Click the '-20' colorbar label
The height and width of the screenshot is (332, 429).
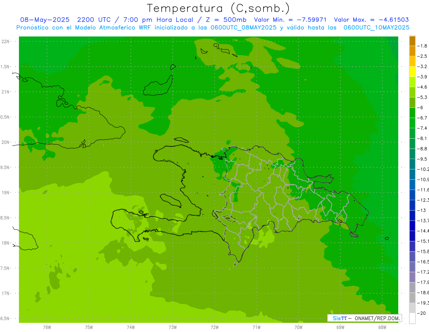click(422, 313)
